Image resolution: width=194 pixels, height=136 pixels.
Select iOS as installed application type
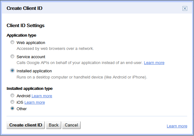pos(12,102)
